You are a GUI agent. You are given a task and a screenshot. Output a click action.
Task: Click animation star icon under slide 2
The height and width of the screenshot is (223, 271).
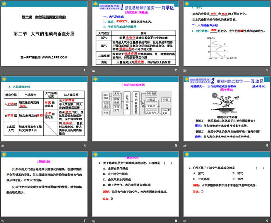(94, 70)
